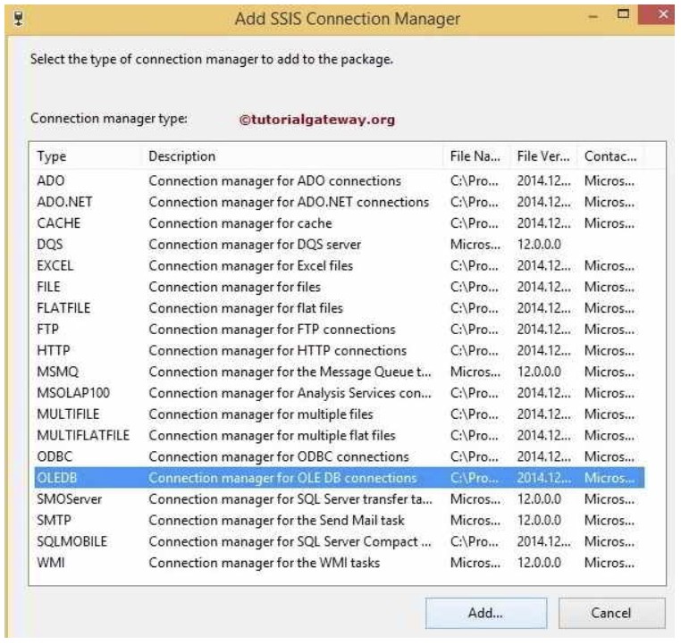Screen dimensions: 681x644
Task: Select the ODBC connection manager type
Action: pyautogui.click(x=339, y=456)
